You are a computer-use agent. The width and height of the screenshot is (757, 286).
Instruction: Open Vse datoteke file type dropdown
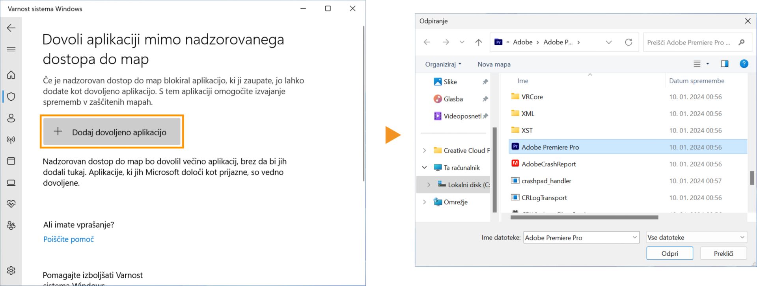[x=696, y=237]
